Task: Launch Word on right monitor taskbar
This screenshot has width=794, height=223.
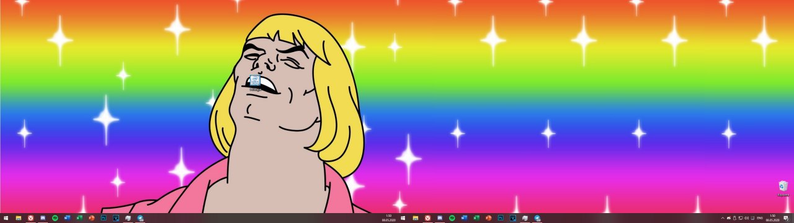Action: coord(464,218)
